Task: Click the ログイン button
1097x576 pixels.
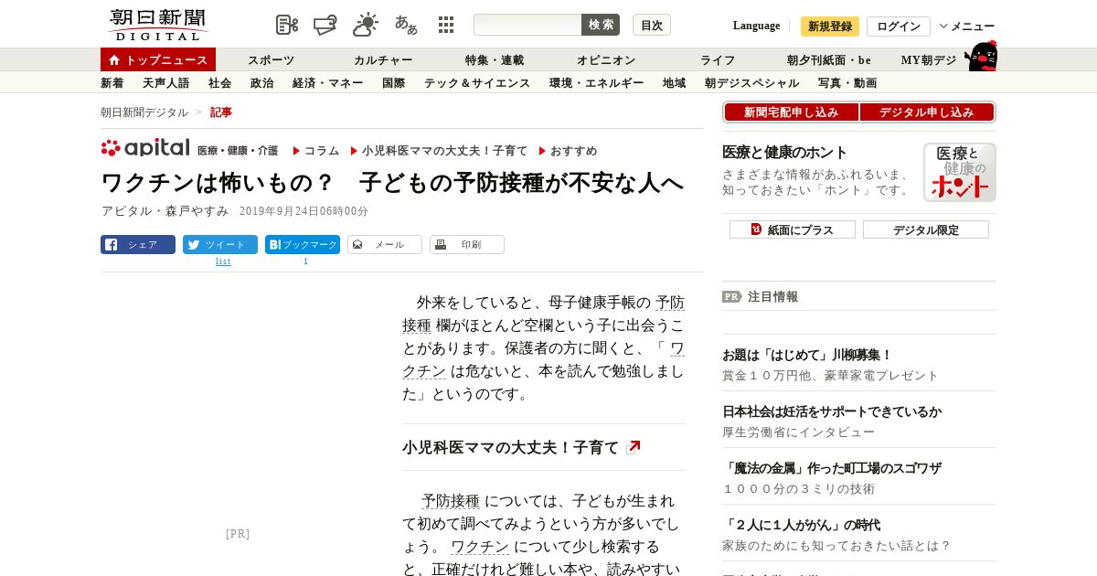Action: click(899, 27)
